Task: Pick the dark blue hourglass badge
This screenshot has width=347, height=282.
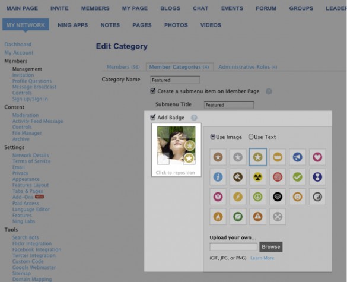Action: click(317, 177)
